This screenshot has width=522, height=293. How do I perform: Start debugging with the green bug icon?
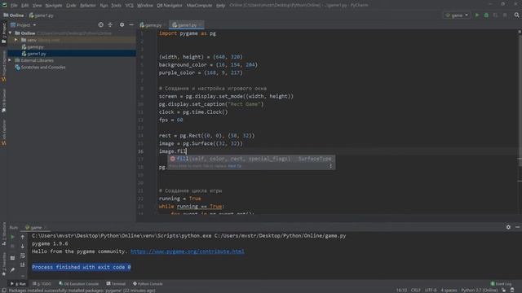pyautogui.click(x=486, y=15)
